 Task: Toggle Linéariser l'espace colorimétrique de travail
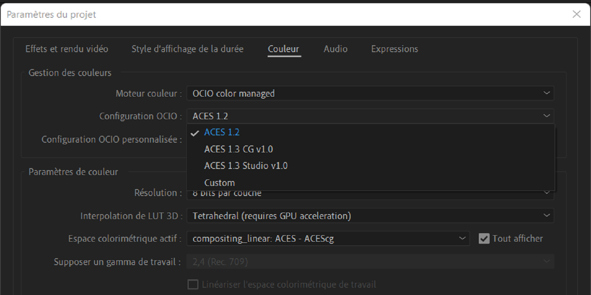tap(193, 285)
